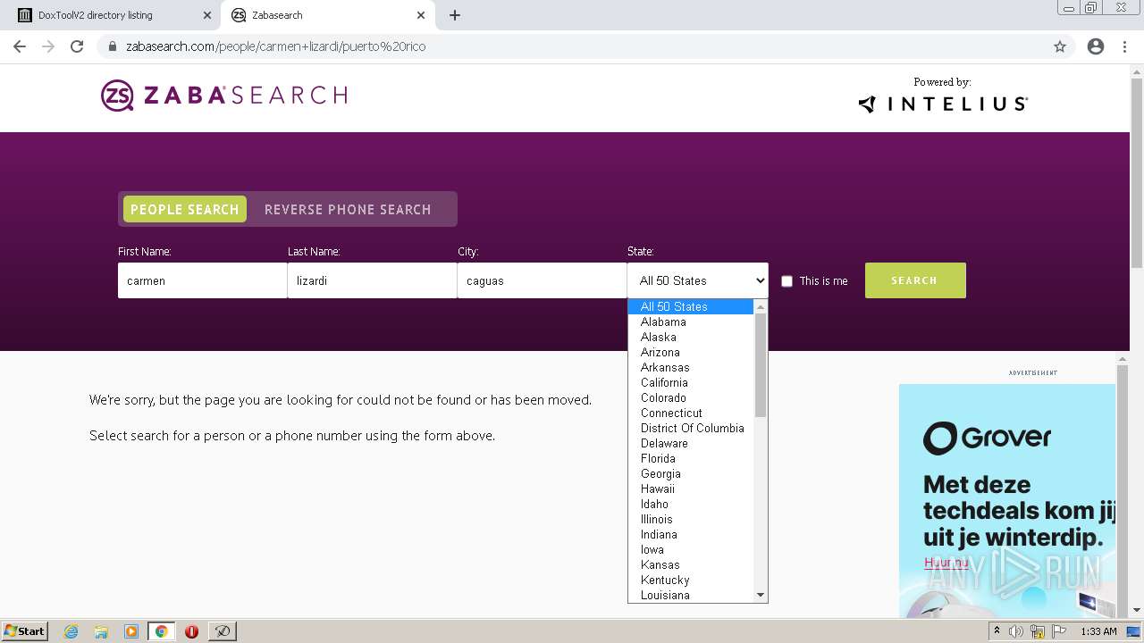The width and height of the screenshot is (1144, 643).
Task: Select California from the state list
Action: click(x=691, y=382)
